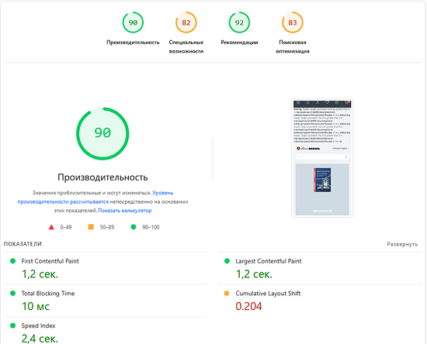Viewport: 427px width, 344px height.
Task: Select the orange square 50–89 legend icon
Action: 91,226
